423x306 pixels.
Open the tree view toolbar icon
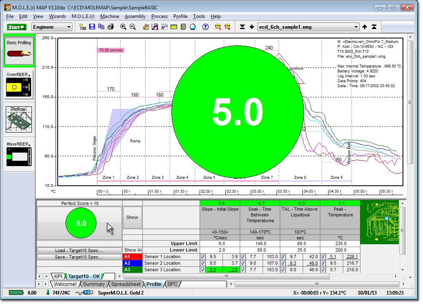83,27
